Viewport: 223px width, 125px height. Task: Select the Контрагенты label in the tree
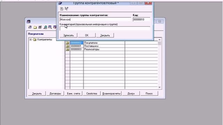pos(45,40)
